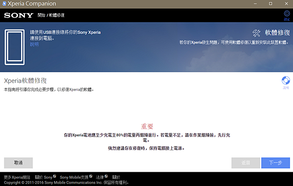Click the copyright 2011-2016 text
Image resolution: width=293 pixels, height=186 pixels.
[x=66, y=183]
